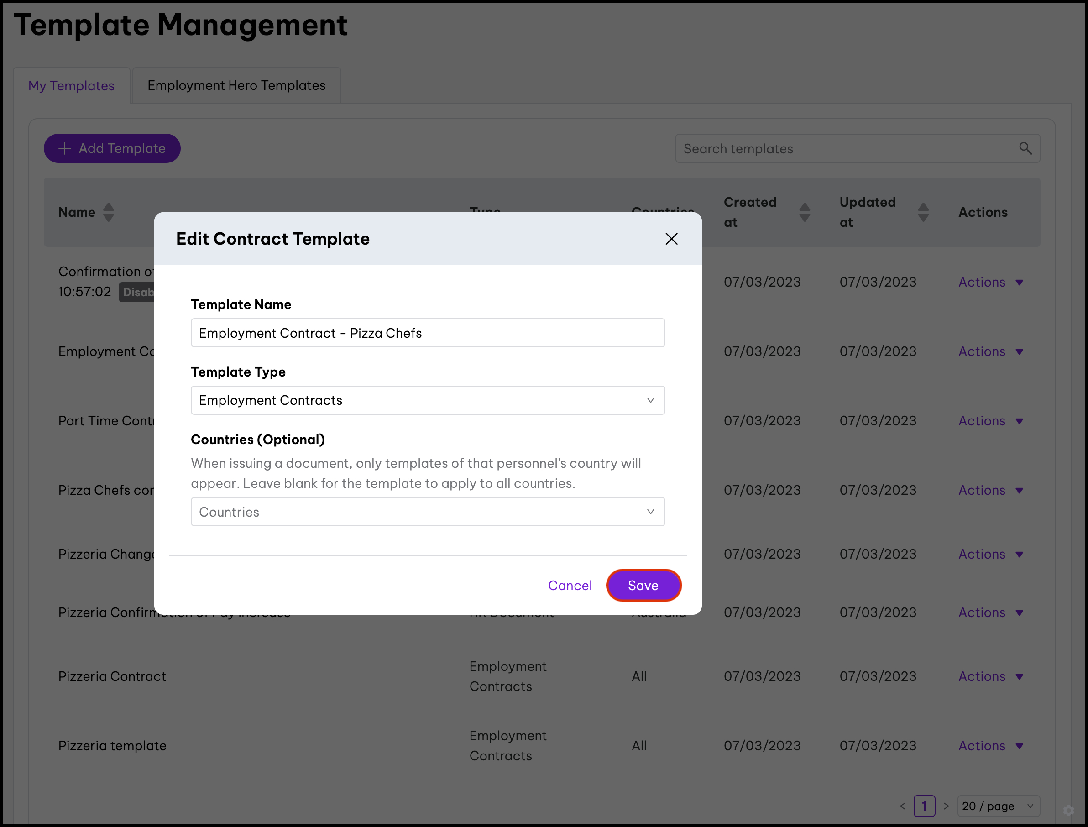This screenshot has height=827, width=1088.
Task: Select the My Templates tab
Action: 71,86
